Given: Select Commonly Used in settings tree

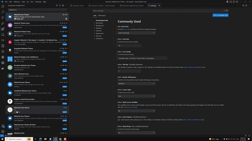Looking at the screenshot, I should tap(102, 20).
